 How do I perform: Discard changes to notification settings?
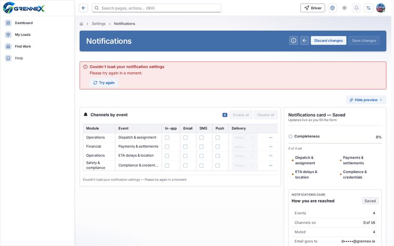tap(328, 41)
